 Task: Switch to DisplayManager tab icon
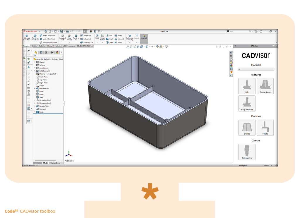point(57,52)
